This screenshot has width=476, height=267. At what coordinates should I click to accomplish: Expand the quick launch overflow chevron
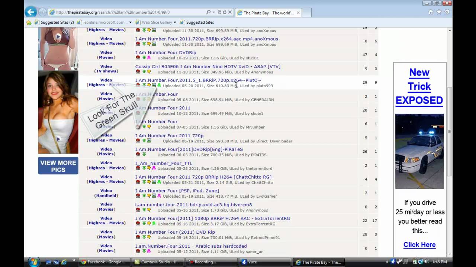tap(74, 261)
